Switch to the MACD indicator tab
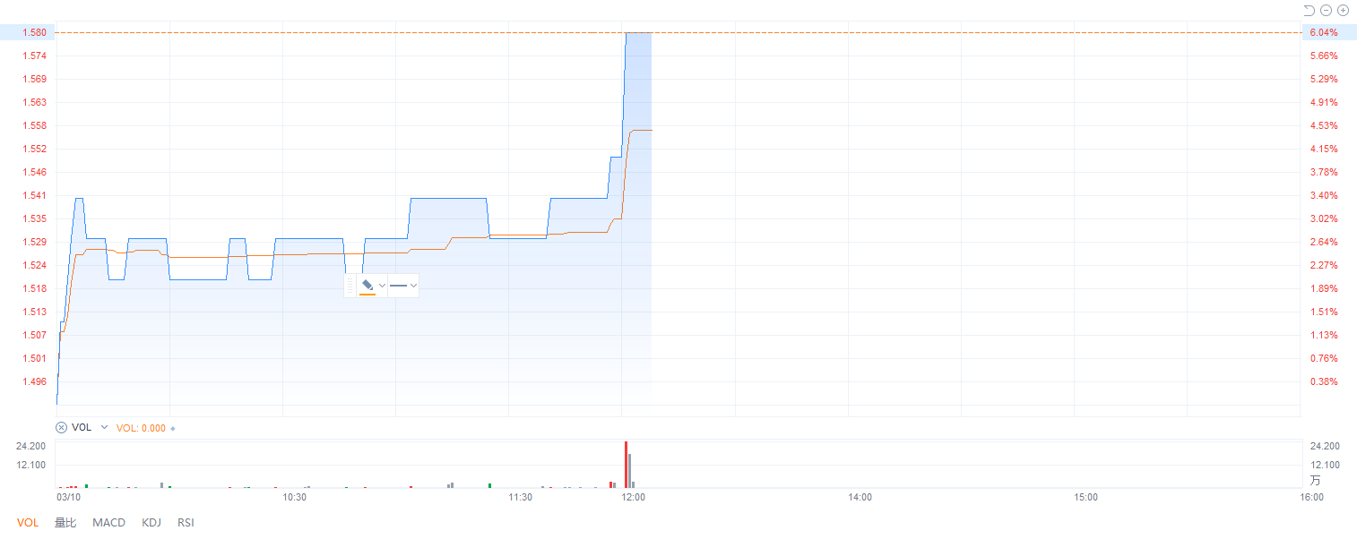1357x539 pixels. (108, 523)
